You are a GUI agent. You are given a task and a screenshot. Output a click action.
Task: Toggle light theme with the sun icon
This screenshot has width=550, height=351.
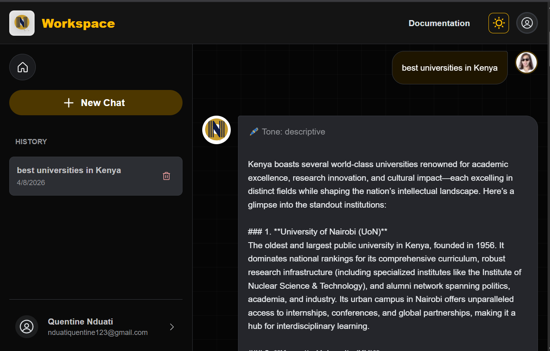click(499, 23)
